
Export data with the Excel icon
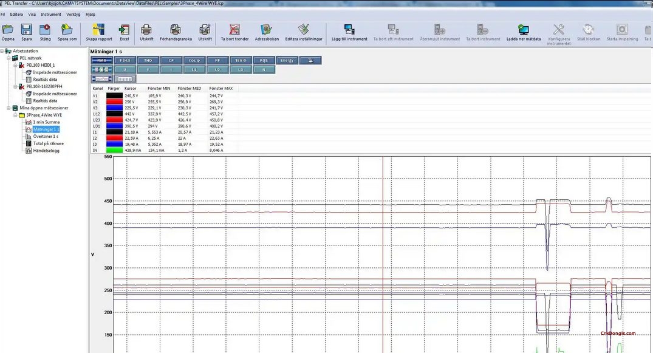(124, 30)
